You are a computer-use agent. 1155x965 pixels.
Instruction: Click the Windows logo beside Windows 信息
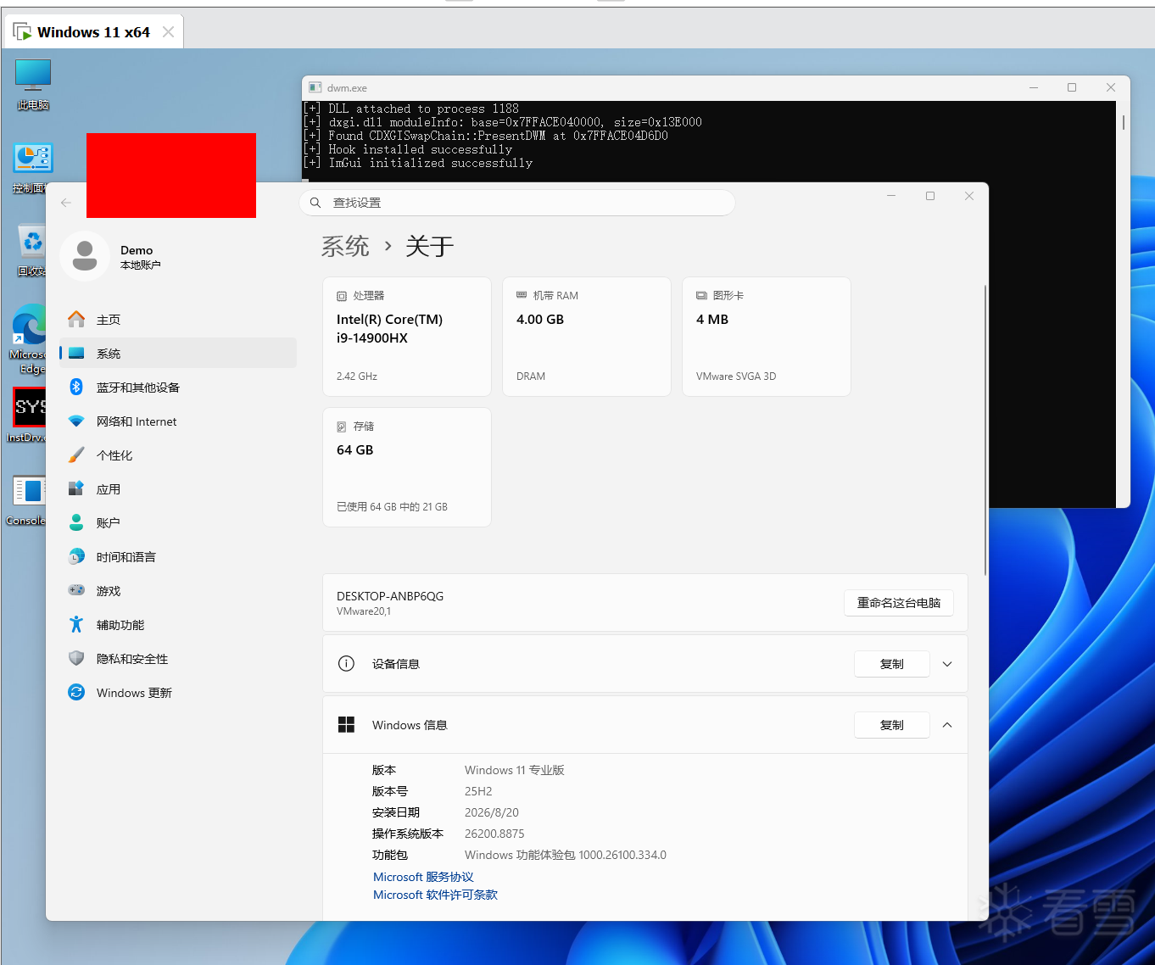pos(346,725)
